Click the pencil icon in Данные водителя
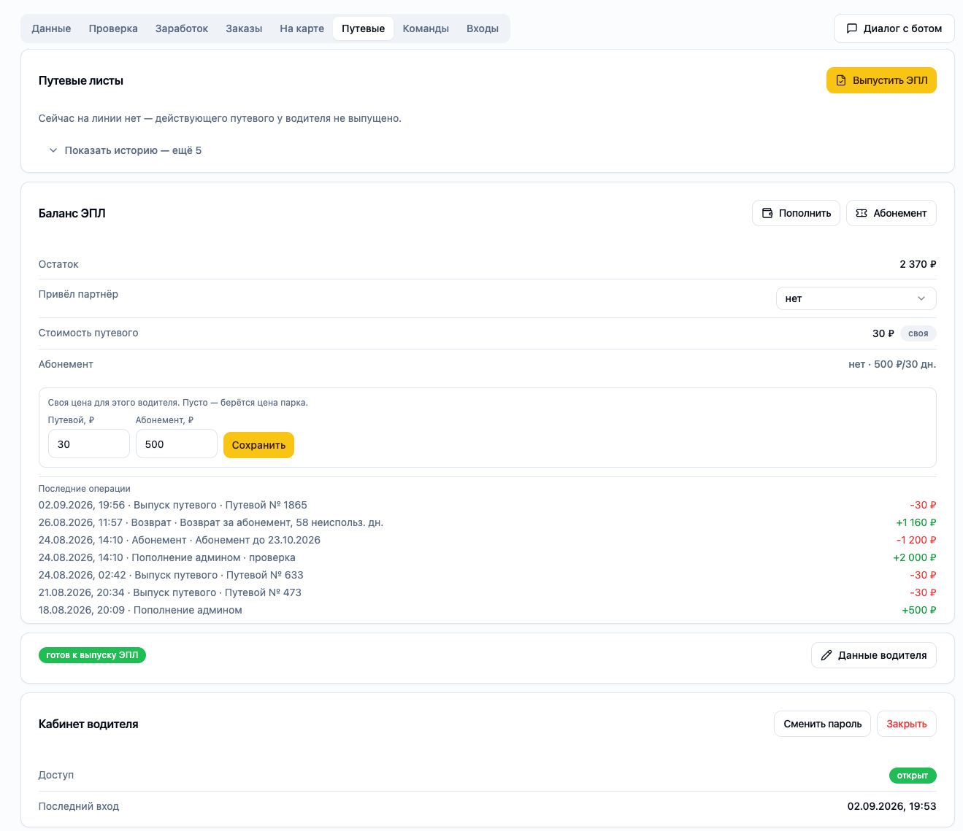The width and height of the screenshot is (963, 831). click(x=826, y=655)
